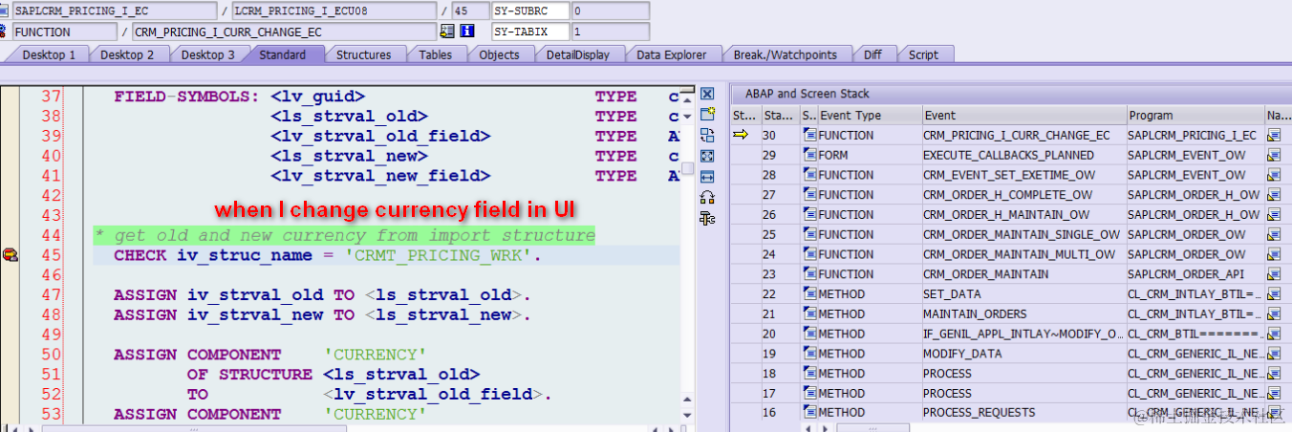Click the comment line get old and new currency
This screenshot has height=432, width=1292.
(345, 235)
